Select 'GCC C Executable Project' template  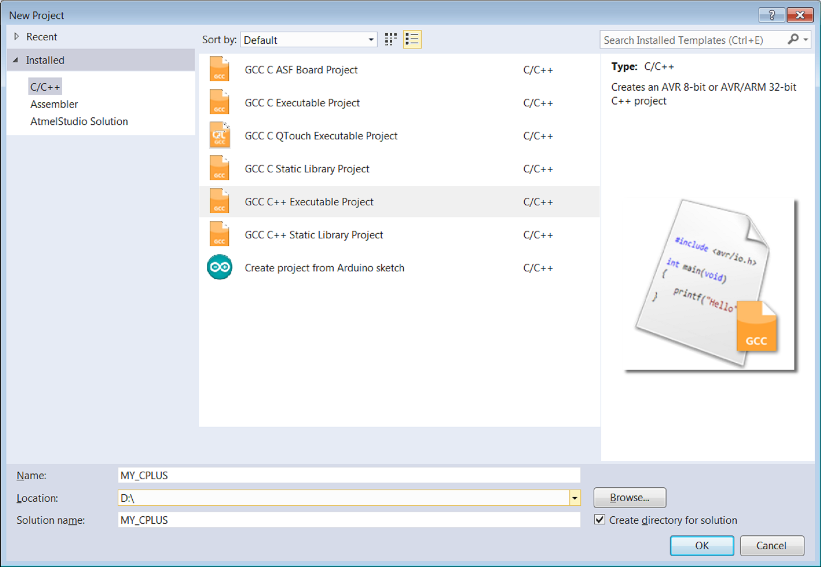point(399,103)
